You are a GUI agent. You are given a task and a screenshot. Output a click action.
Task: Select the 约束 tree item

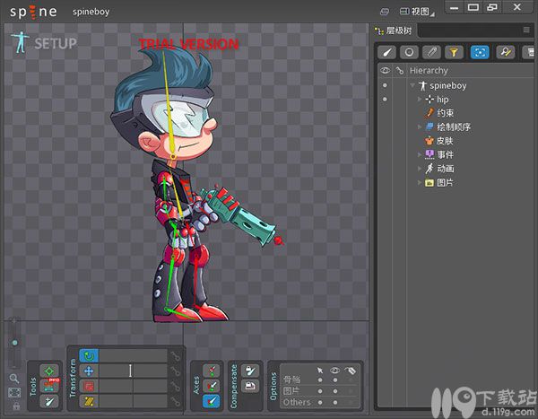(x=439, y=113)
